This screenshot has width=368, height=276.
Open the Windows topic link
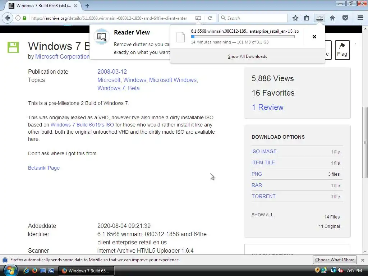[135, 80]
